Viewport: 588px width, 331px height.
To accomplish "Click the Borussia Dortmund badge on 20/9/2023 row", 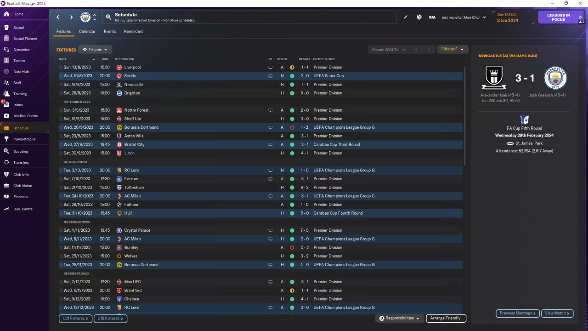I will pyautogui.click(x=119, y=127).
